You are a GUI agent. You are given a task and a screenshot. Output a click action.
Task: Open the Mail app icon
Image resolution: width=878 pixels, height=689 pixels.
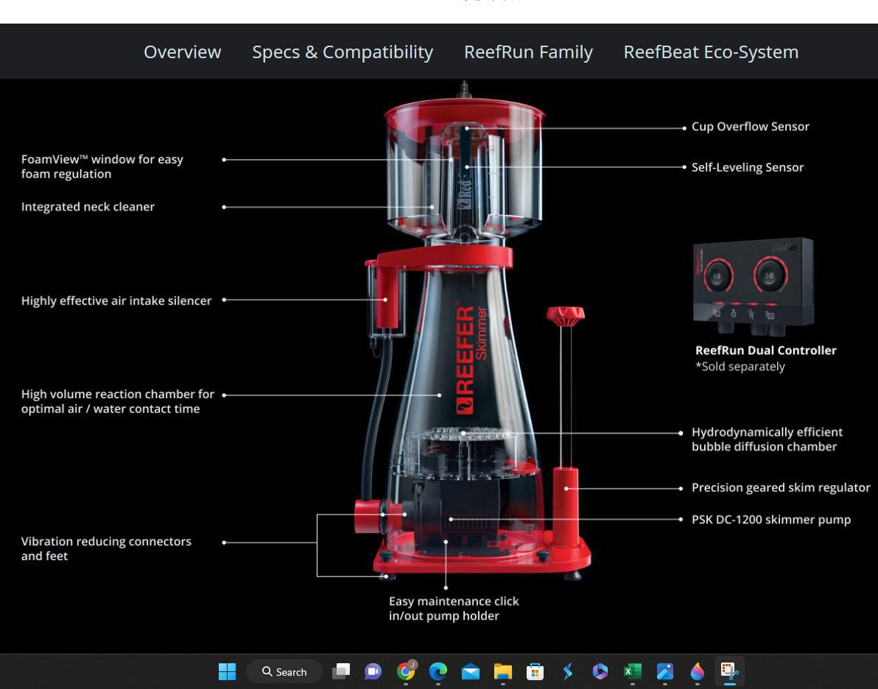[x=471, y=671]
